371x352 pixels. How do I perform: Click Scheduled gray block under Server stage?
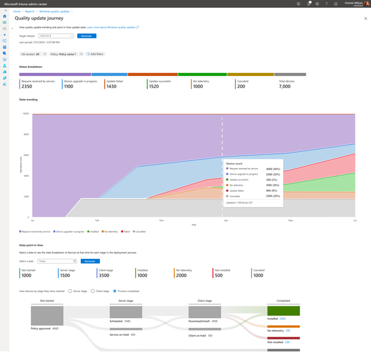pos(126,312)
